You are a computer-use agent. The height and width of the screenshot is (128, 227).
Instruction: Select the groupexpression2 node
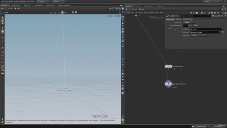coord(168,84)
